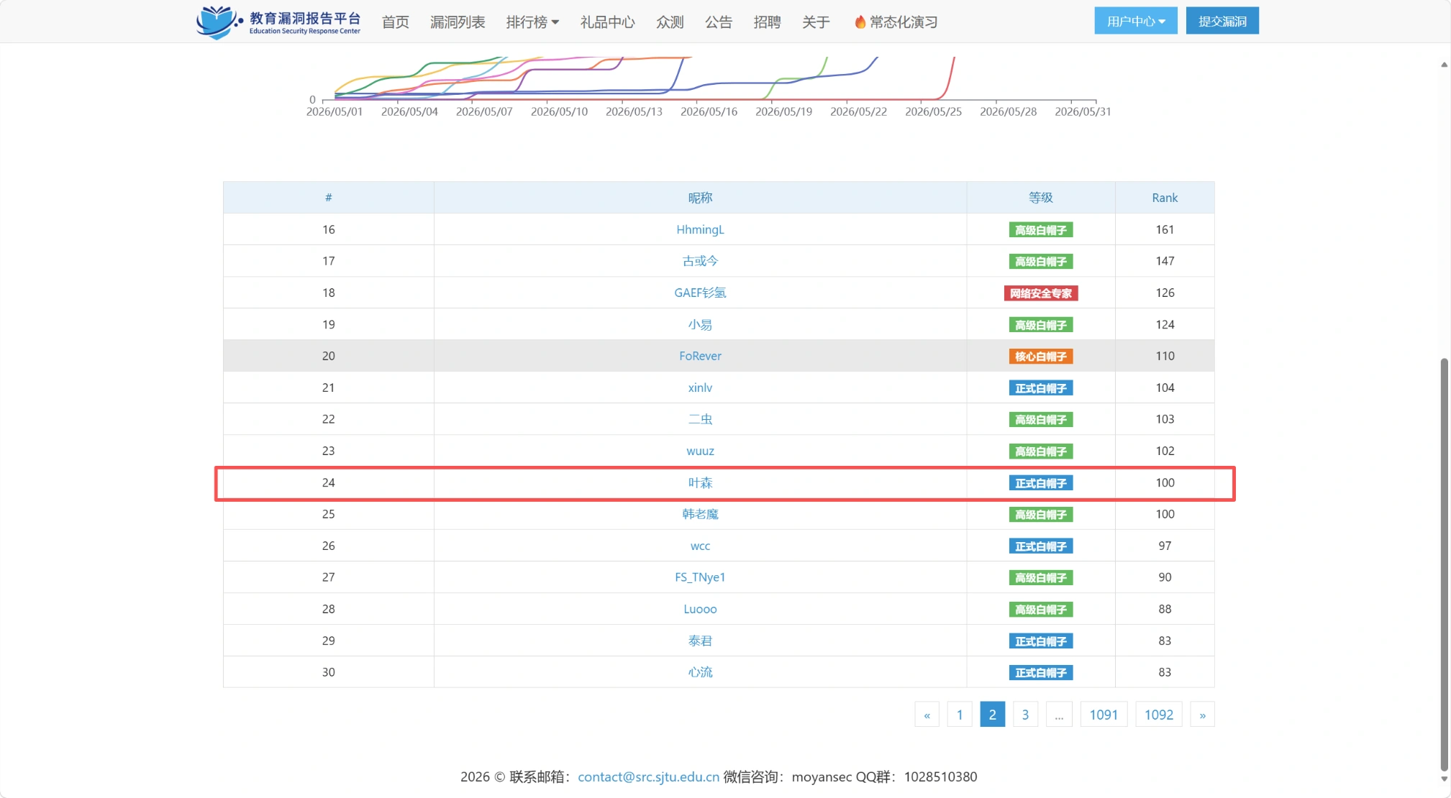Go to the next page with »

tap(1202, 715)
